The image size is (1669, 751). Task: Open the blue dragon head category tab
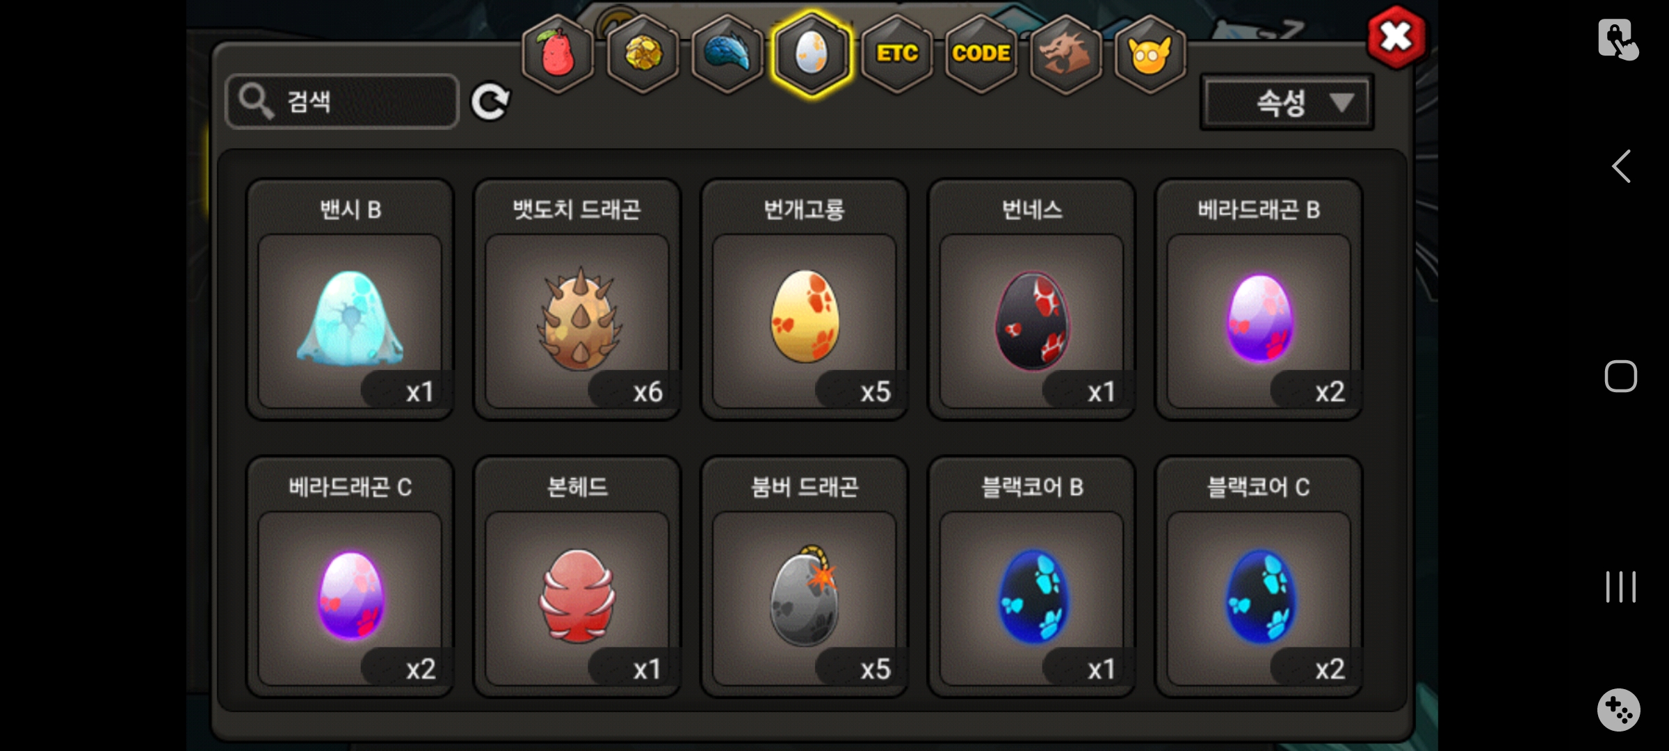click(x=727, y=54)
